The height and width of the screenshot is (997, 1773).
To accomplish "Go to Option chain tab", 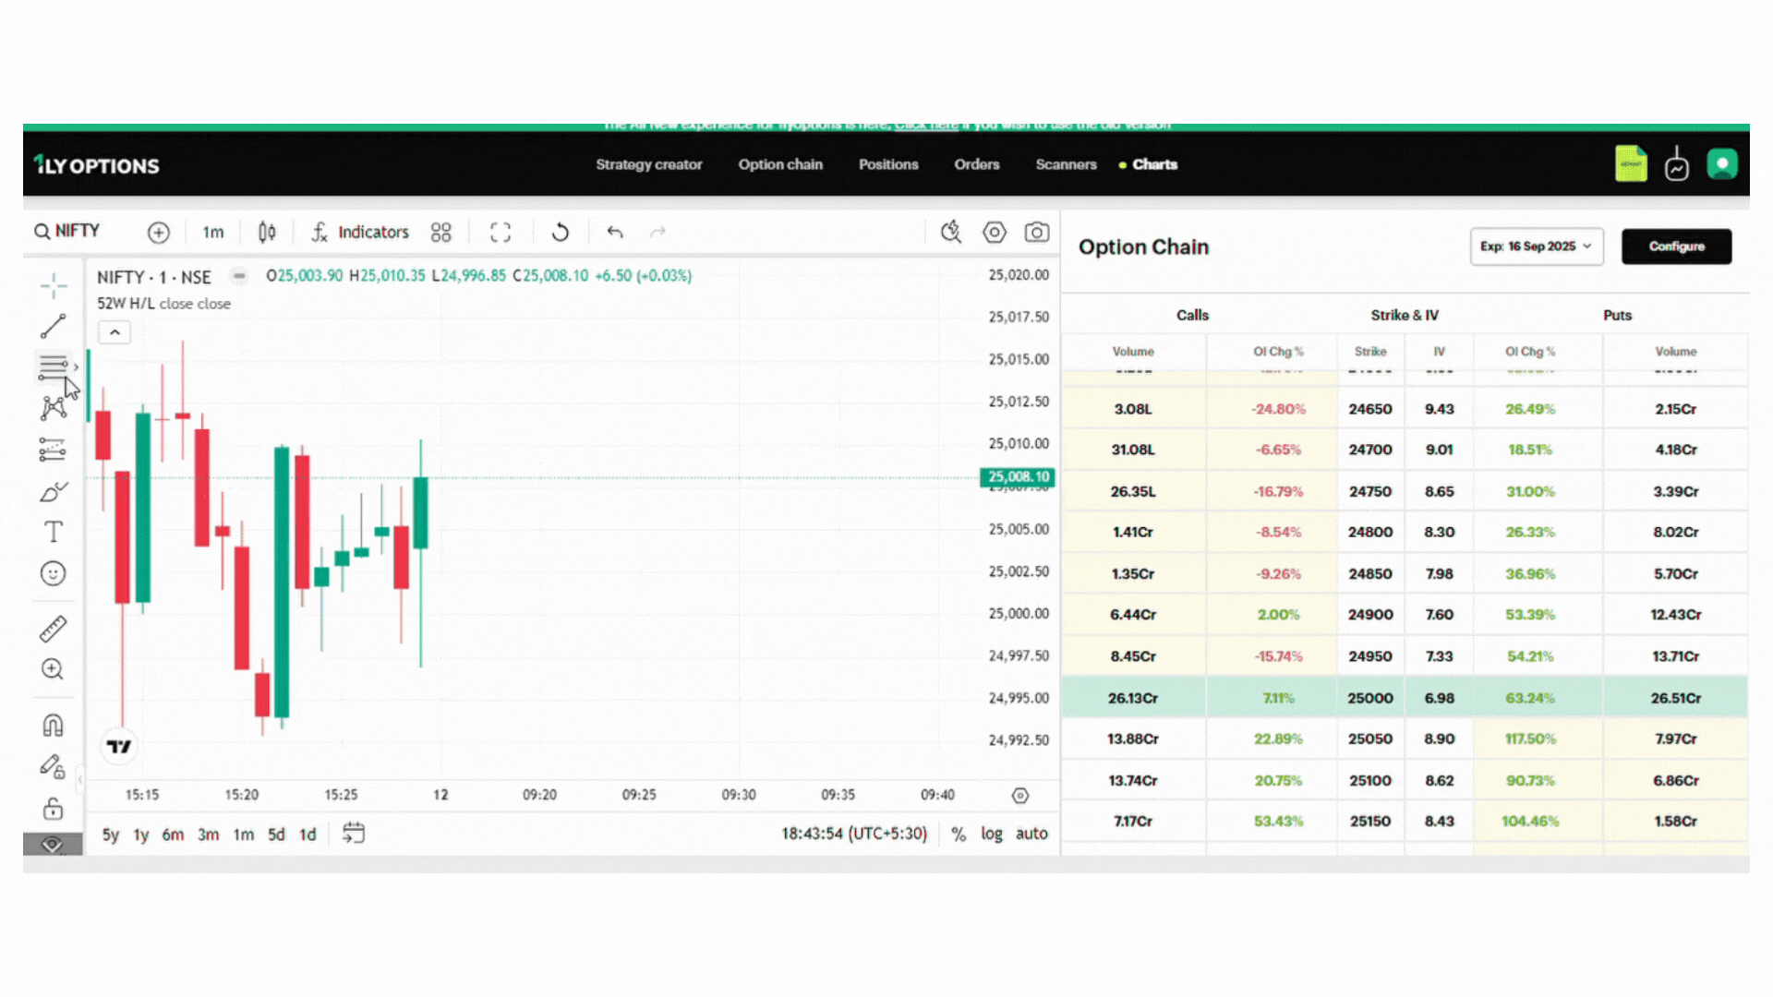I will click(x=779, y=164).
